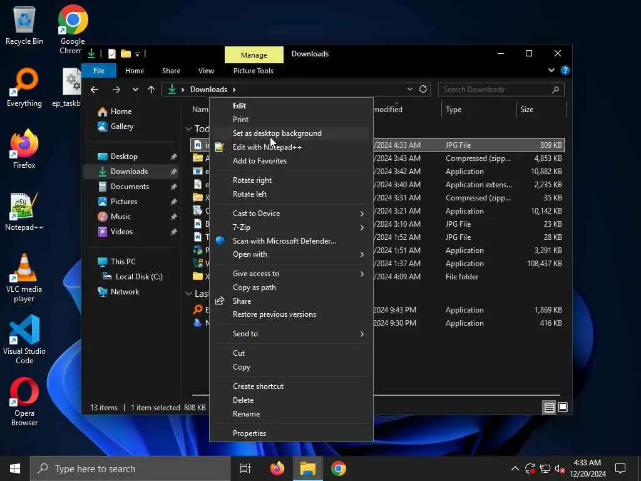This screenshot has height=481, width=641.
Task: Click Rotate left in context menu
Action: click(291, 194)
